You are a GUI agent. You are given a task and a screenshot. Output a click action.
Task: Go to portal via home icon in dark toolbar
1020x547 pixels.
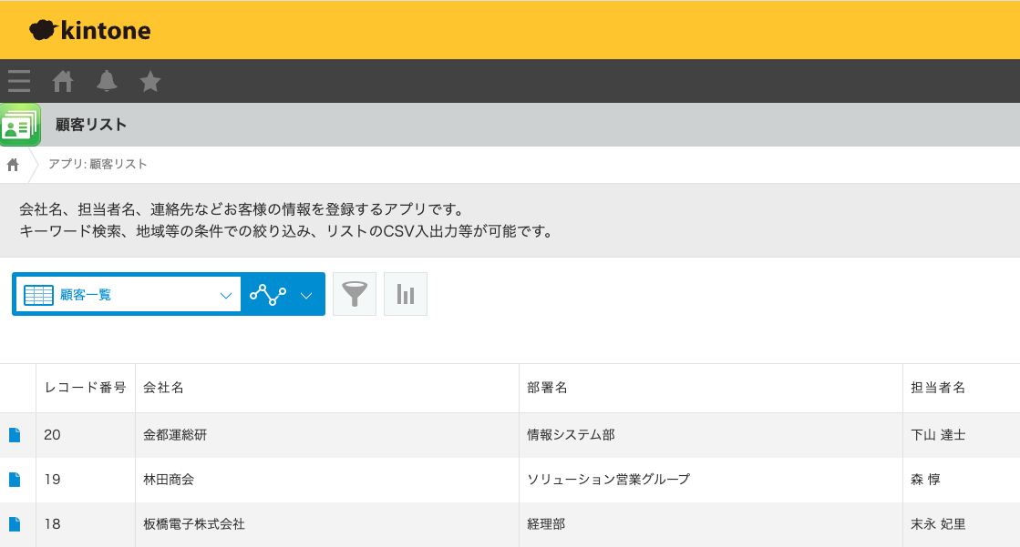[63, 81]
